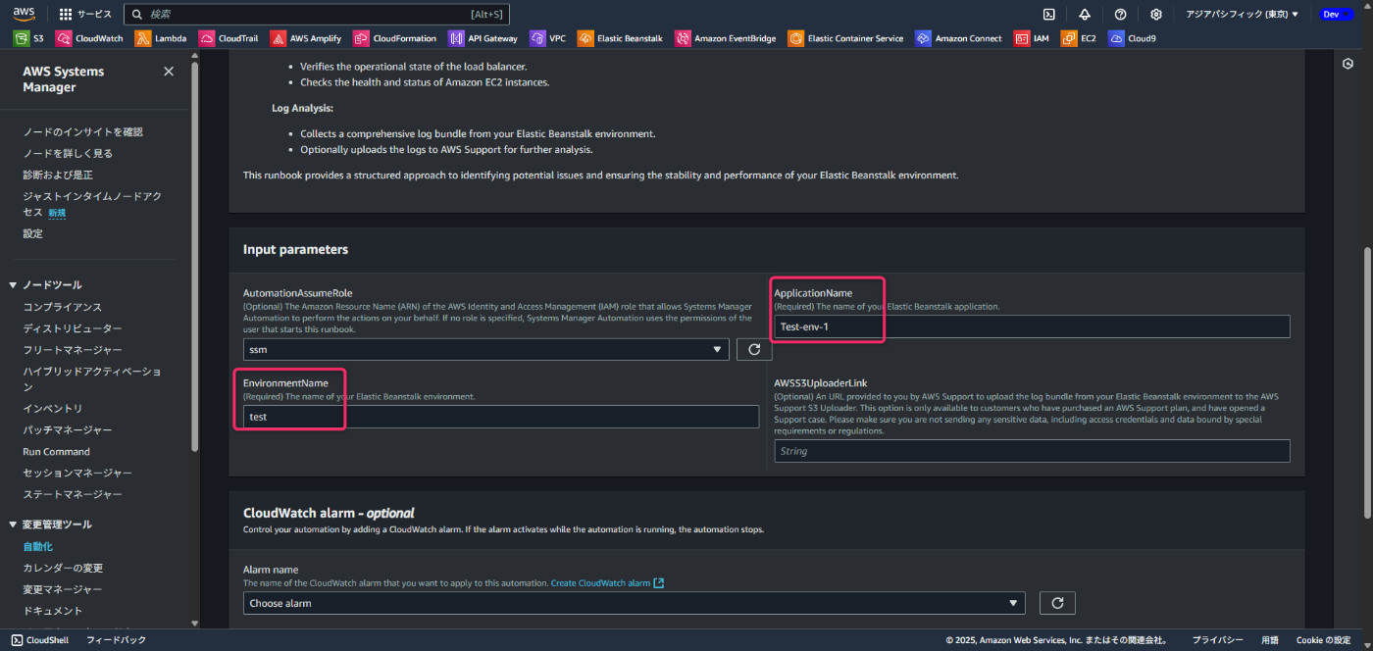Open プライバシー footer link
The width and height of the screenshot is (1373, 651).
tap(1217, 640)
